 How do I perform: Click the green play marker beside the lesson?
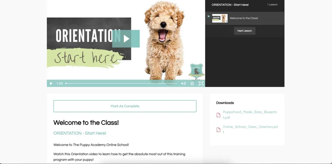point(209,16)
